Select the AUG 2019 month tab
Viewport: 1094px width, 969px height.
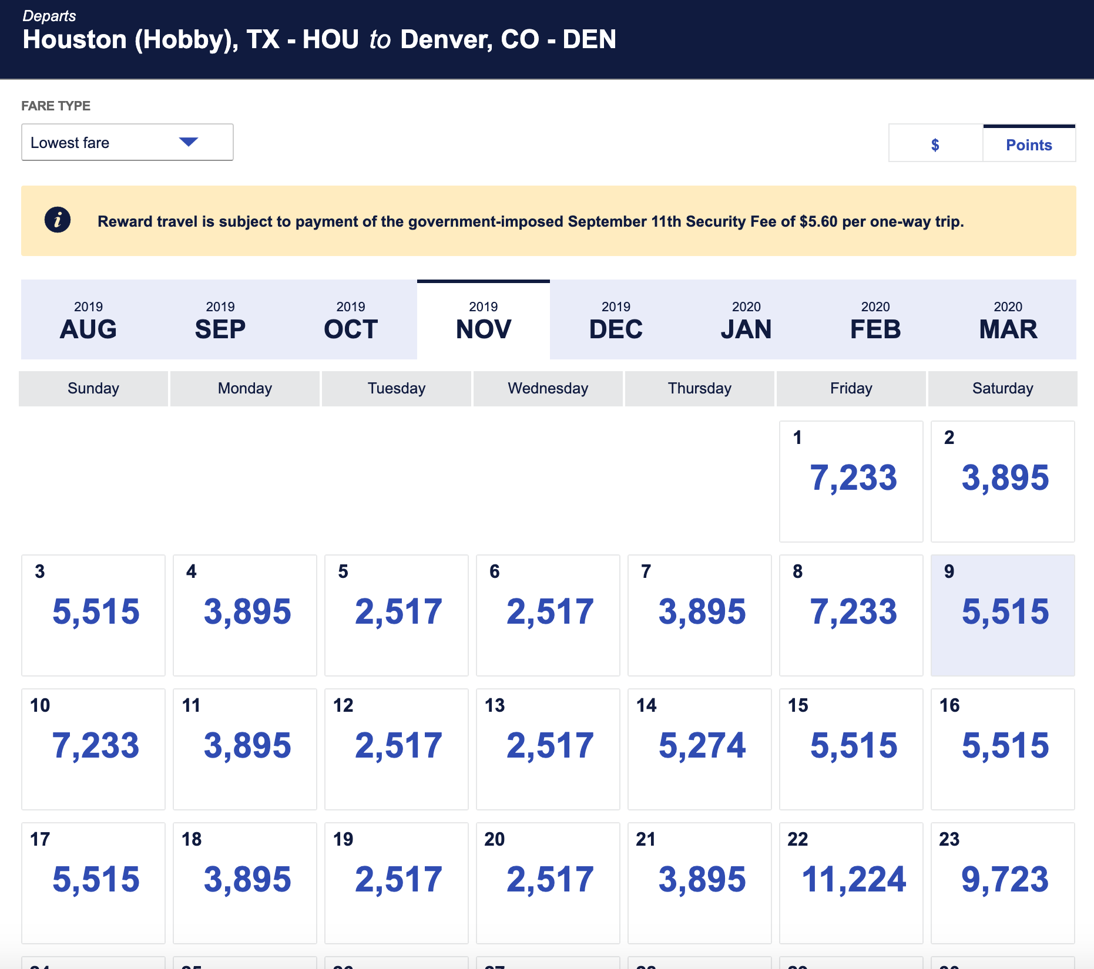click(88, 320)
